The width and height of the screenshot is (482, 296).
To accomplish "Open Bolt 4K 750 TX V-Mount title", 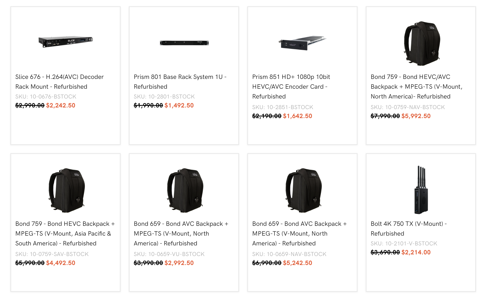I will pyautogui.click(x=408, y=229).
